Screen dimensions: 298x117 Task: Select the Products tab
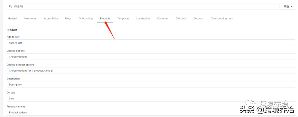coord(105,18)
